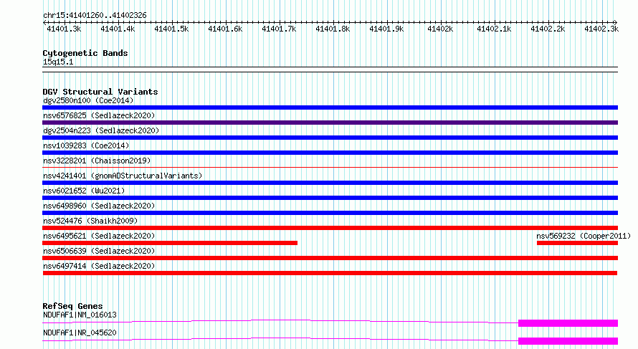Select the magenta exon block of NM_016013
Screen dimensions: 638x349
(568, 323)
